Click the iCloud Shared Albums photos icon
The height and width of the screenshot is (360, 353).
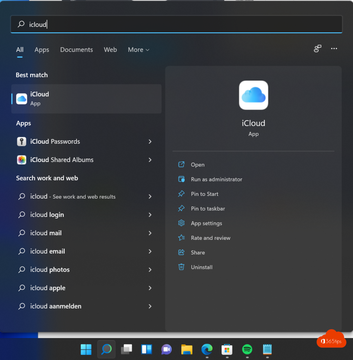22,160
